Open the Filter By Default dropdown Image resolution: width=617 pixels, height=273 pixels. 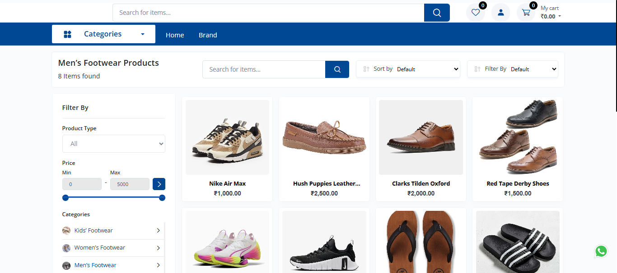point(533,69)
